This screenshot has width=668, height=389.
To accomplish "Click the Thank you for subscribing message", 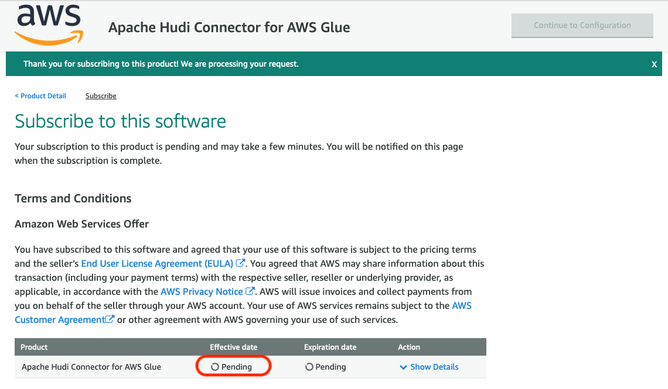I will 161,64.
